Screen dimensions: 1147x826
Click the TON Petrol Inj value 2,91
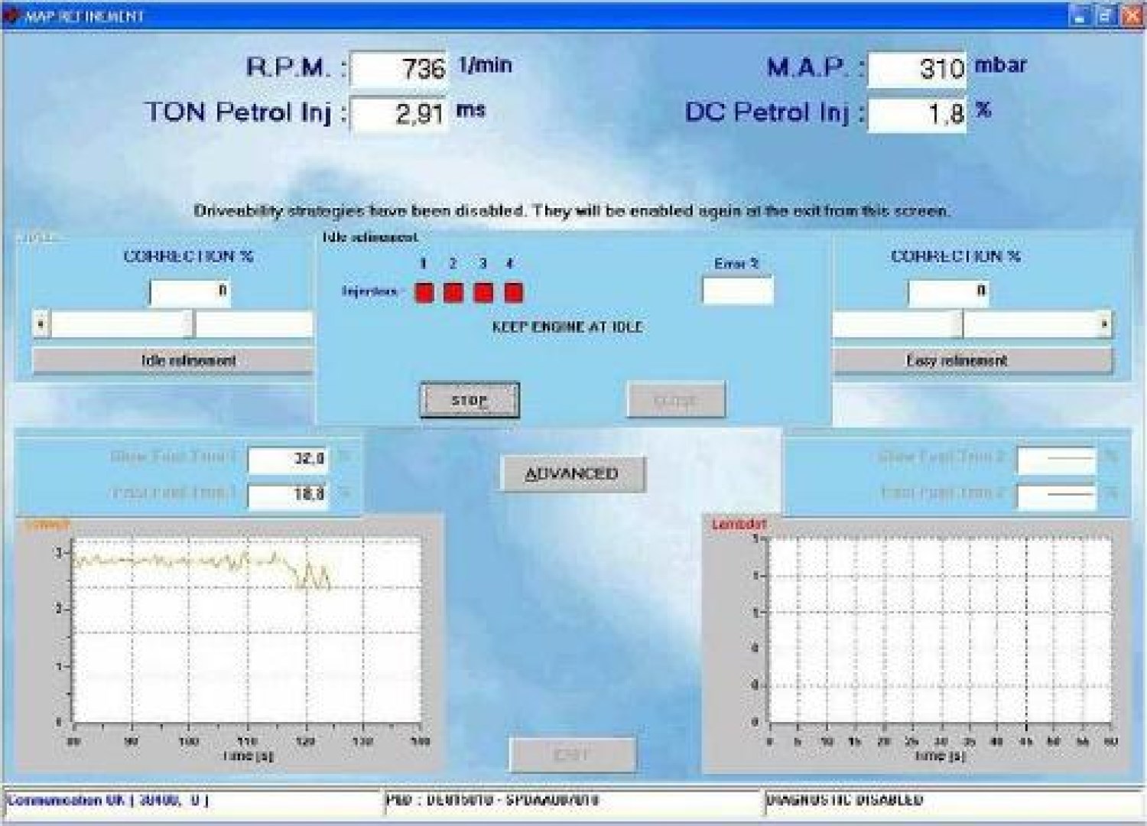[x=399, y=114]
